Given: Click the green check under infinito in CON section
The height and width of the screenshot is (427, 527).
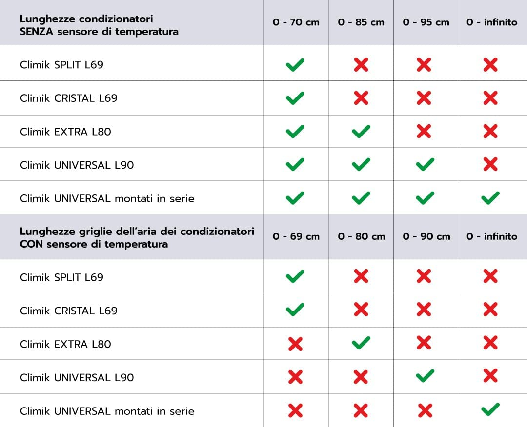Looking at the screenshot, I should 490,410.
